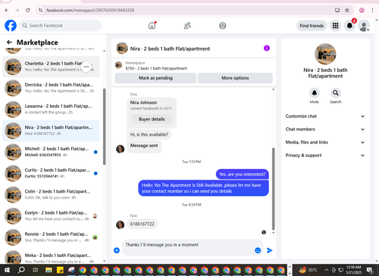This screenshot has height=276, width=379.
Task: Click the browser address bar URL
Action: (90, 11)
